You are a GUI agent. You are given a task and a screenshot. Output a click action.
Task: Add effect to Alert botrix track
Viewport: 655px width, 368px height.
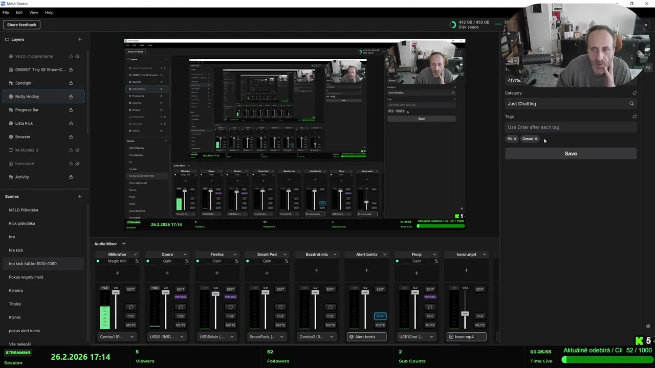click(366, 270)
